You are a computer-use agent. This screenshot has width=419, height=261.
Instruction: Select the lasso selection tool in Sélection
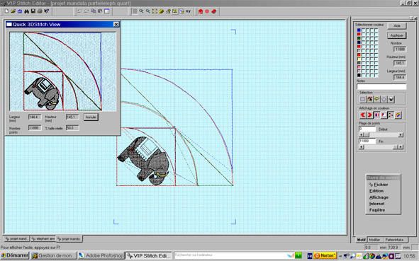pyautogui.click(x=376, y=100)
